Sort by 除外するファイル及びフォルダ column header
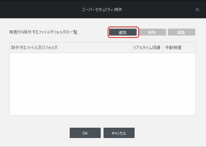This screenshot has width=206, height=147. point(71,48)
